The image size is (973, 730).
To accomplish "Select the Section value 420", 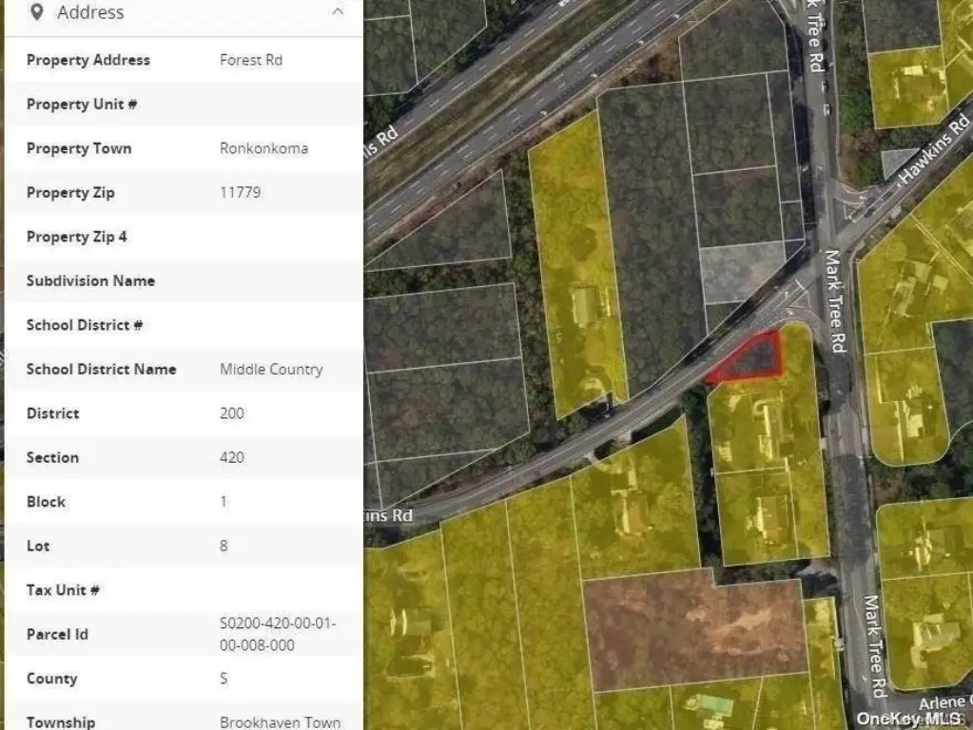I will [231, 458].
